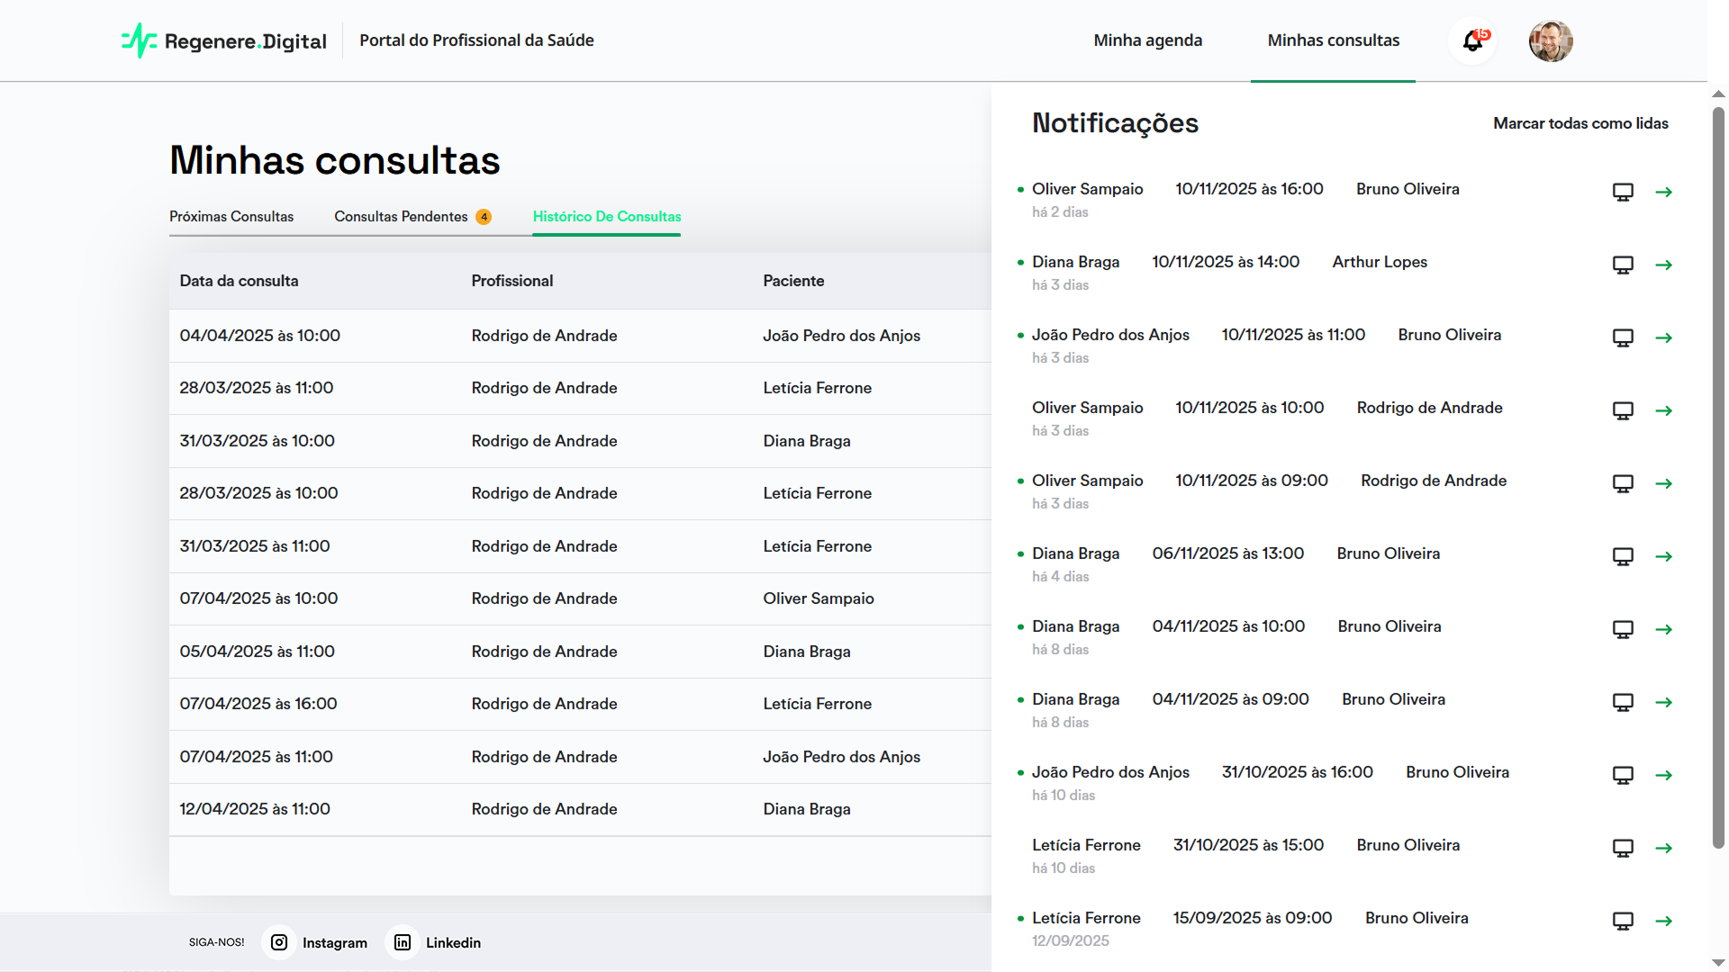Click the notification bell icon
This screenshot has width=1729, height=972.
[1472, 41]
